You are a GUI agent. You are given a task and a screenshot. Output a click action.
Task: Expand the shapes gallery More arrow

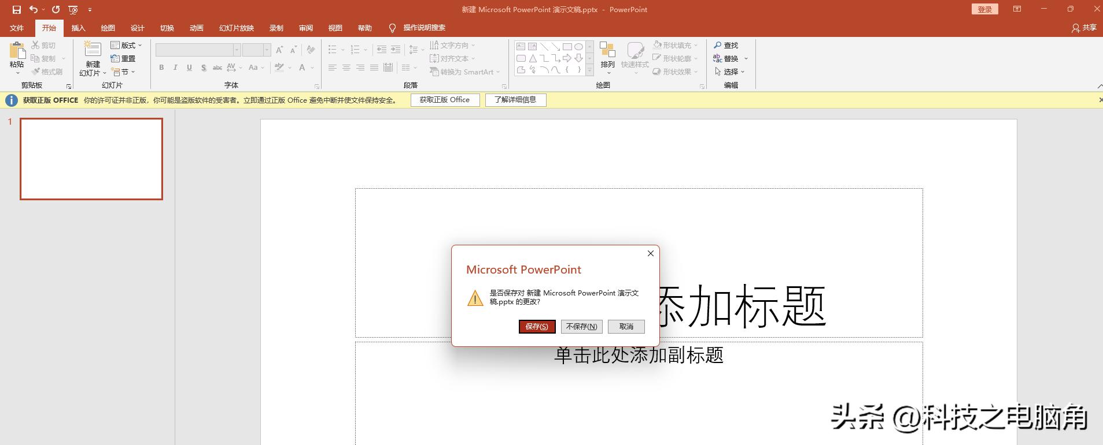click(590, 70)
